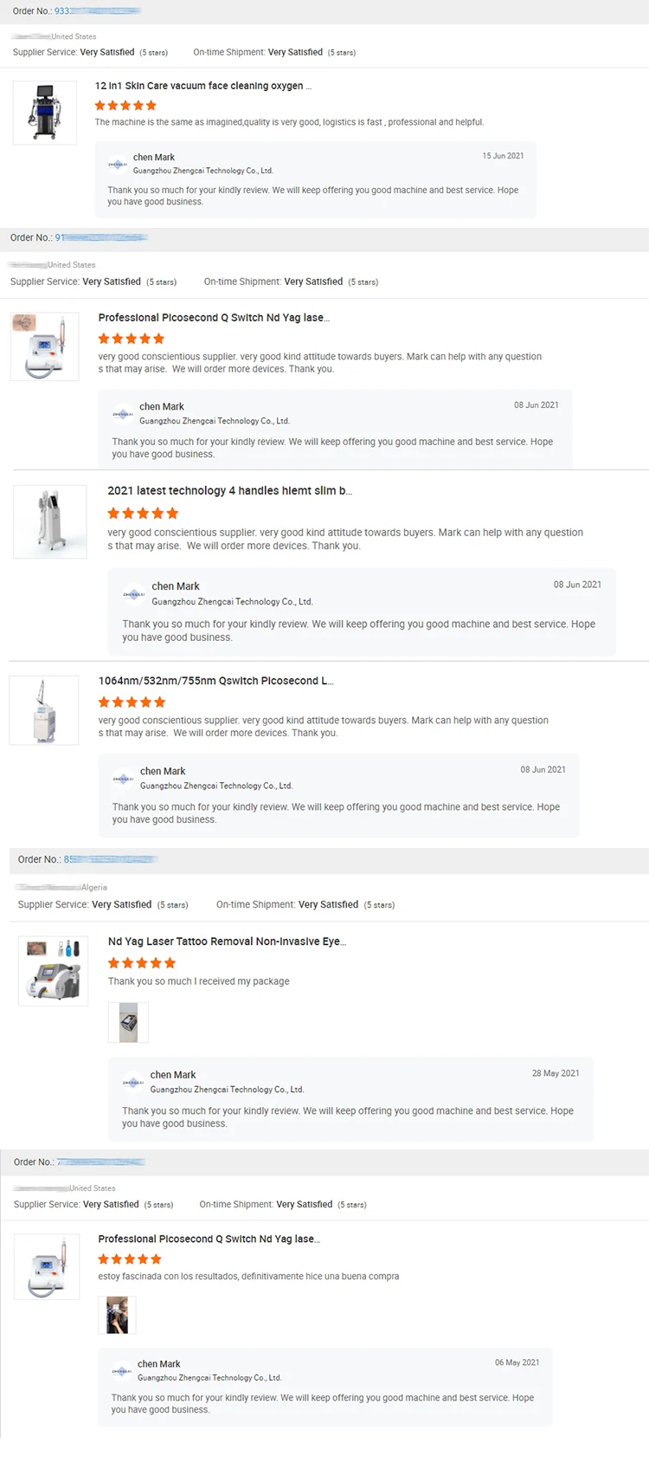The image size is (649, 1469).
Task: Click the star rating under the Nd Yag Laser review
Action: point(142,963)
